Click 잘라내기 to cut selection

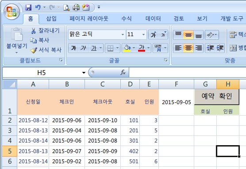pyautogui.click(x=45, y=31)
